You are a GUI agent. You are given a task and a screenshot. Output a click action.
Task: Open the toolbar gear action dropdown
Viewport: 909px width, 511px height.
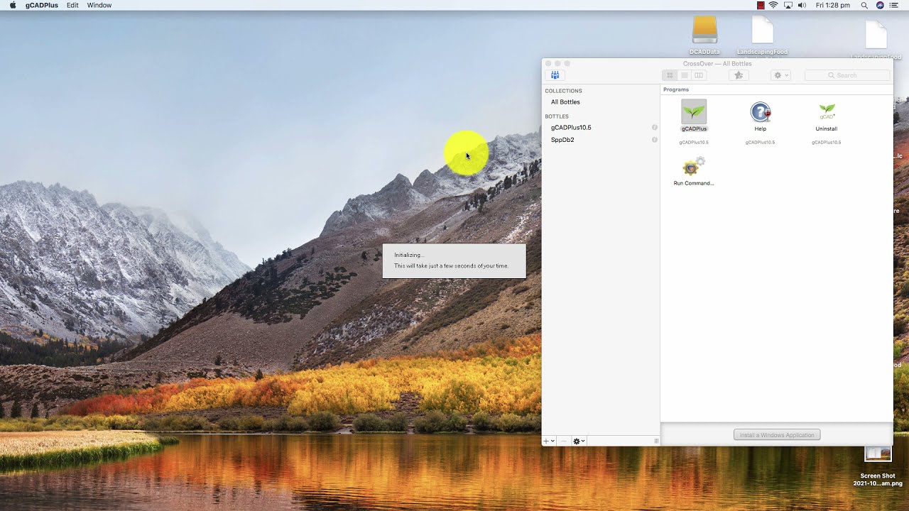click(x=780, y=75)
